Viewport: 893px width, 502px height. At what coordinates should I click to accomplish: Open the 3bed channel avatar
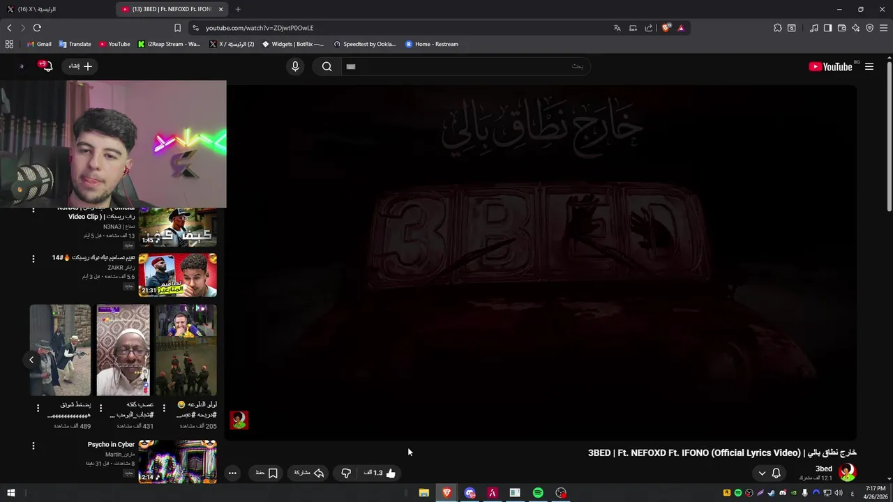pos(847,473)
